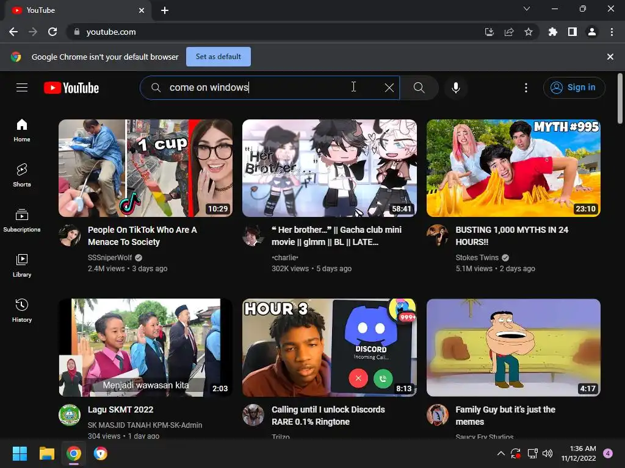Open Lagu SKMT 2022 thumbnail
625x468 pixels.
pos(145,347)
